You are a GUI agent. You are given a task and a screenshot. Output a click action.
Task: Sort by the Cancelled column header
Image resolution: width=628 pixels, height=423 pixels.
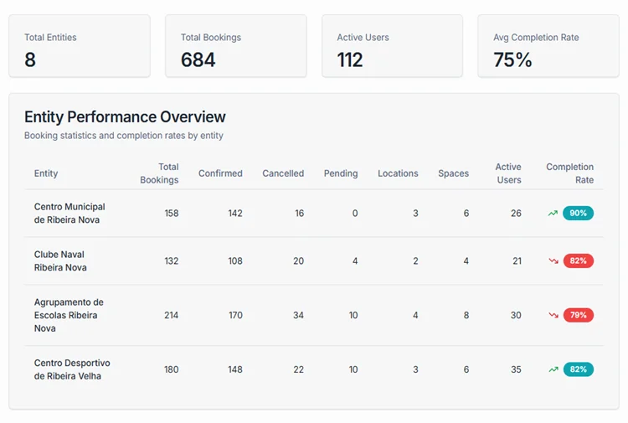283,173
